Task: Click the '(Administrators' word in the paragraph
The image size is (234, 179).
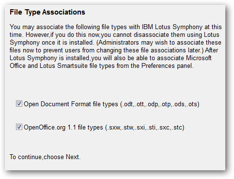Action: (118, 43)
